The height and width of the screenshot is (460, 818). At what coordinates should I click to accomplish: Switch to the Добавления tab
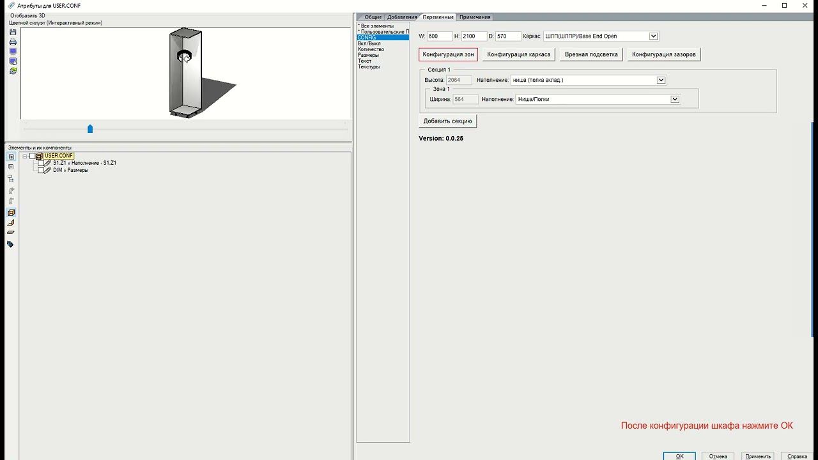tap(402, 17)
